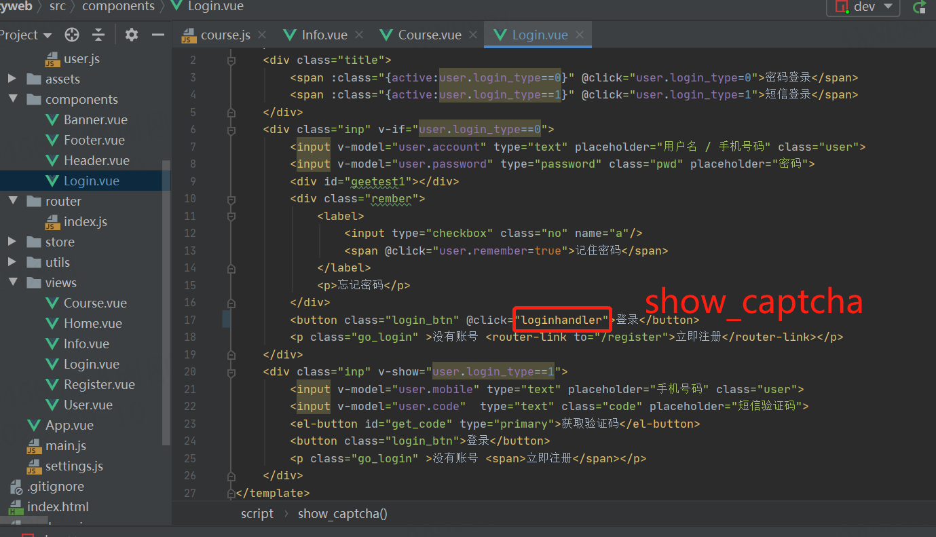Click the Vue icon beside Footer.vue

(x=52, y=141)
